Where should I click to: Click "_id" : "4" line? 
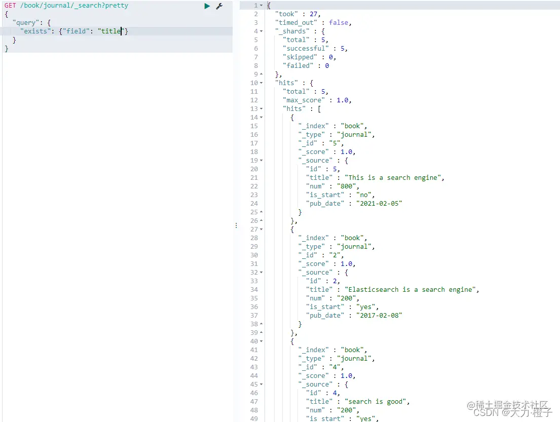(x=321, y=367)
